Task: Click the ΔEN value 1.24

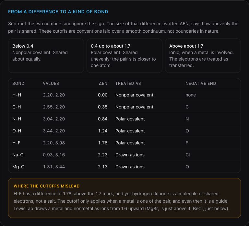Action: pyautogui.click(x=103, y=131)
